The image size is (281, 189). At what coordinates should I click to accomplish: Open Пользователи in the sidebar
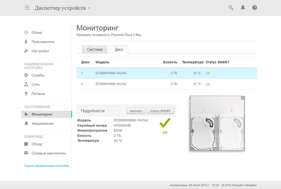(43, 42)
